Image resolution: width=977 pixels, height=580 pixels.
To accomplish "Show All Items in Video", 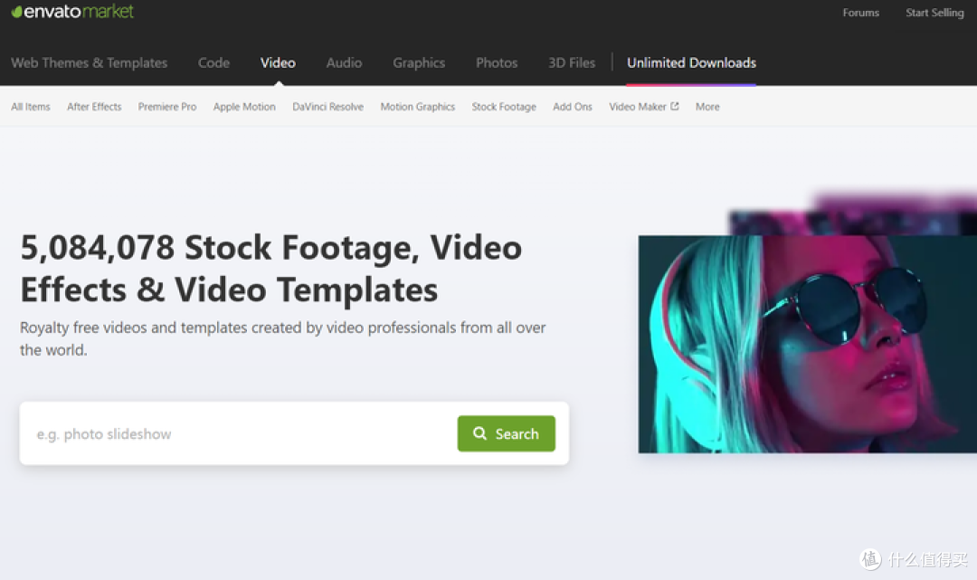I will [x=31, y=107].
